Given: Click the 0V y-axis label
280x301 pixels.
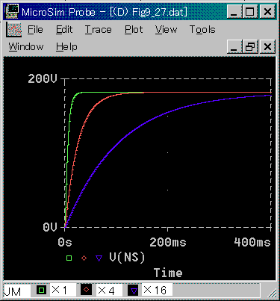Looking at the screenshot, I should (x=50, y=227).
